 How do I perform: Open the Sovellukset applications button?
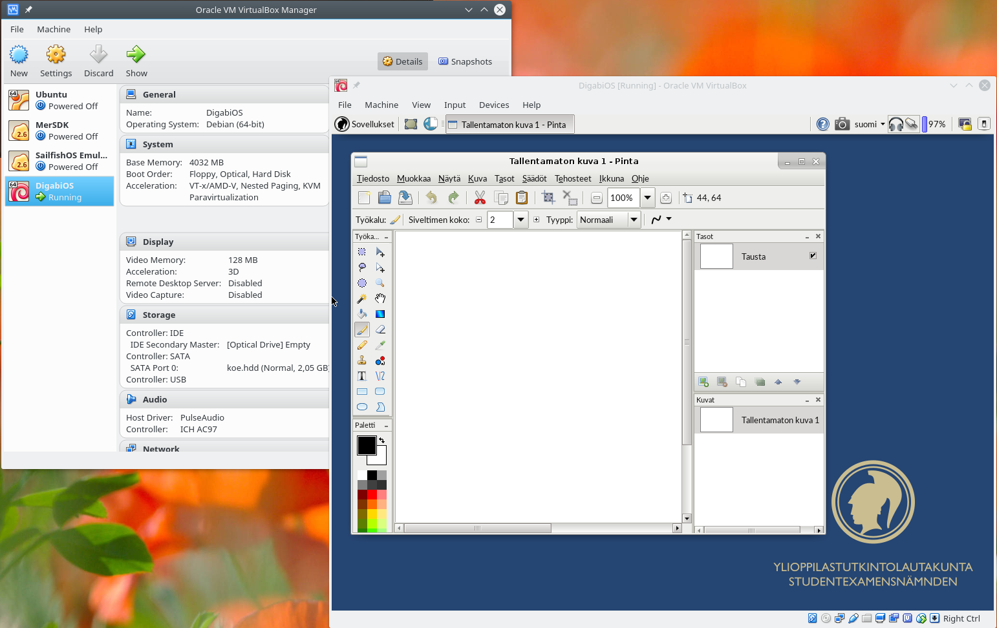[365, 124]
